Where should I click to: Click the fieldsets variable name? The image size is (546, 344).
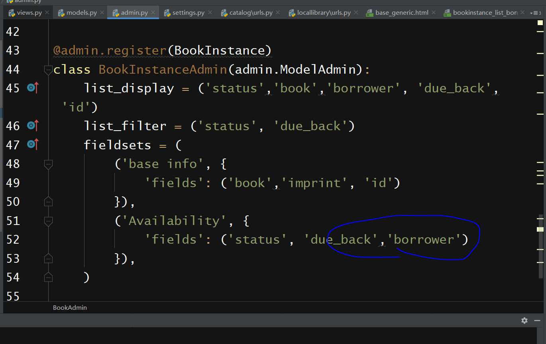118,145
